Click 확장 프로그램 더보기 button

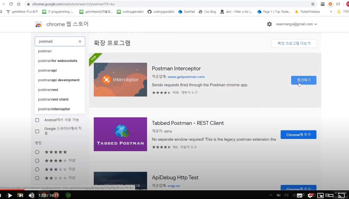[x=294, y=43]
